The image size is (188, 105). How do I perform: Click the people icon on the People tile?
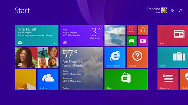point(20,64)
